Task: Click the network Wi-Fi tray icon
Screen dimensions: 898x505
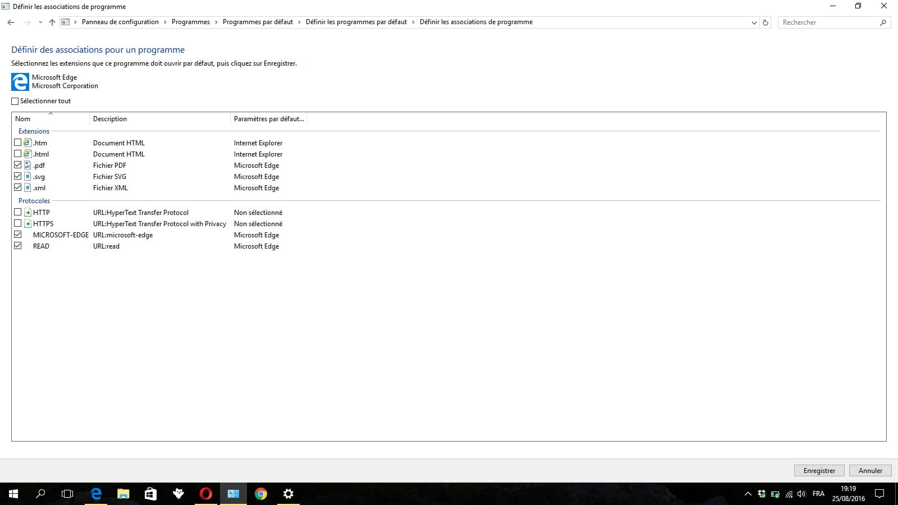Action: [x=789, y=494]
